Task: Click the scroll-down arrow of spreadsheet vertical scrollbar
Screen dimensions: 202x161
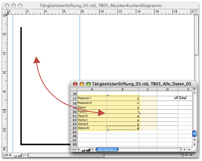Action: pyautogui.click(x=195, y=144)
